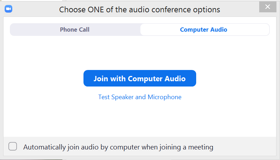This screenshot has width=280, height=160.
Task: Click the "Automatically join audio by computer" label
Action: (x=118, y=147)
